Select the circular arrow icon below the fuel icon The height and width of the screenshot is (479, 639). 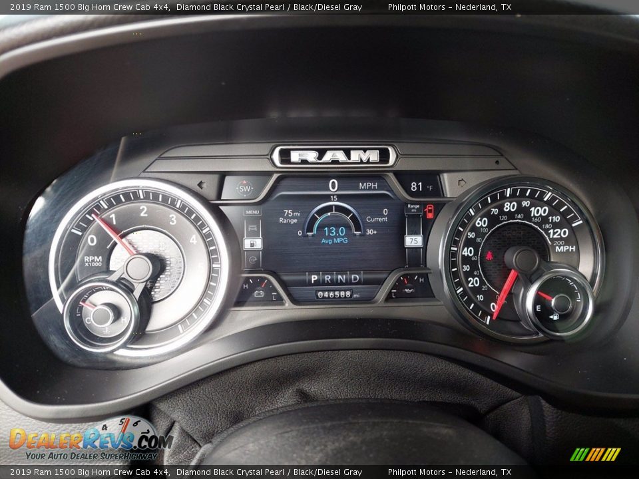[x=252, y=259]
